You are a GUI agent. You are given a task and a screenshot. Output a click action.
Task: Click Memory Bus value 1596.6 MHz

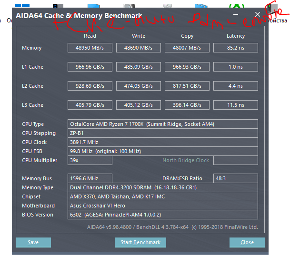(90, 178)
